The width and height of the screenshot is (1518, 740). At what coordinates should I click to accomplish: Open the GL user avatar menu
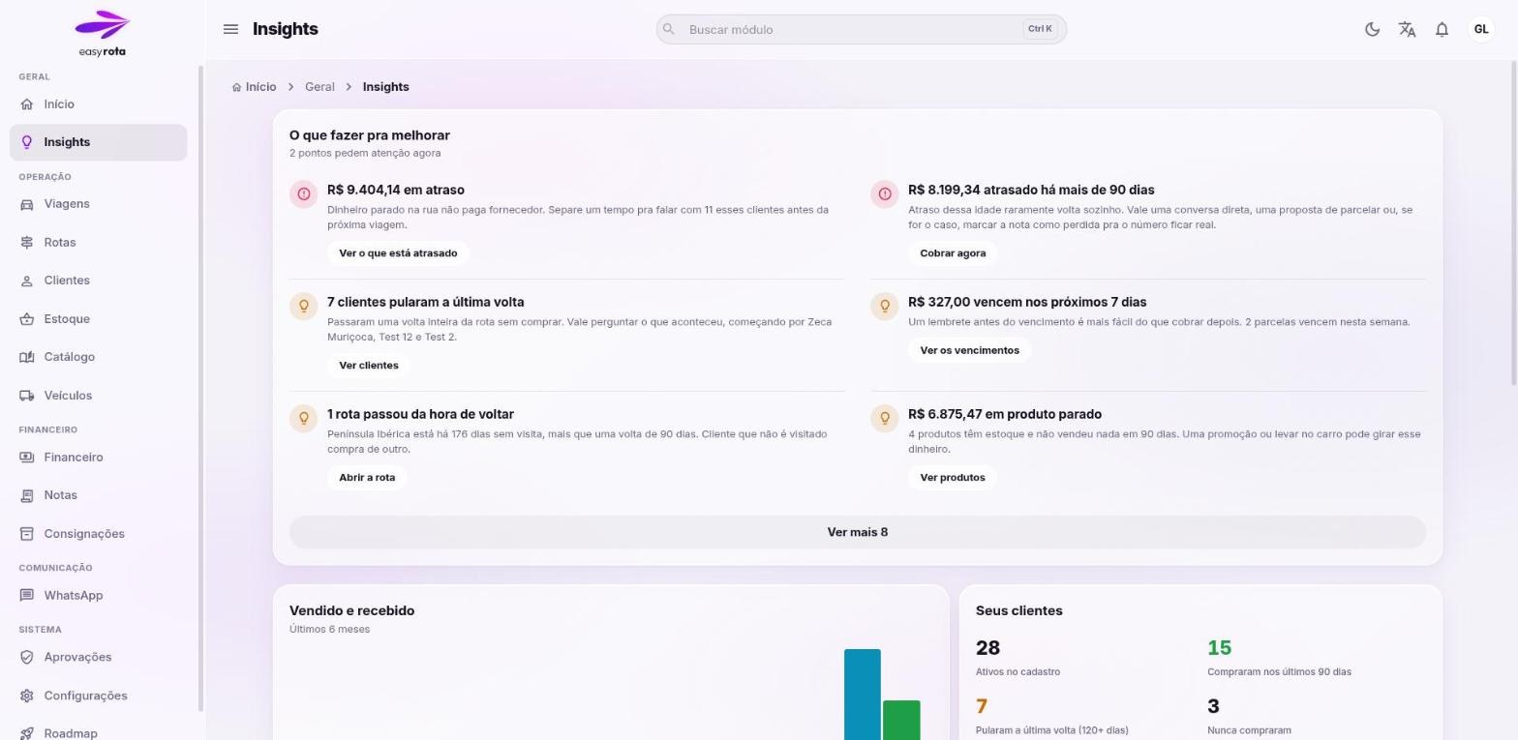click(1480, 29)
